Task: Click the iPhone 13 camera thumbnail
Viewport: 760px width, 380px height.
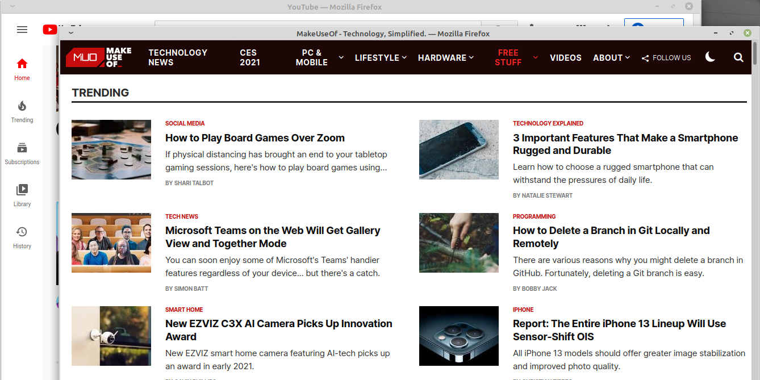Action: point(458,336)
